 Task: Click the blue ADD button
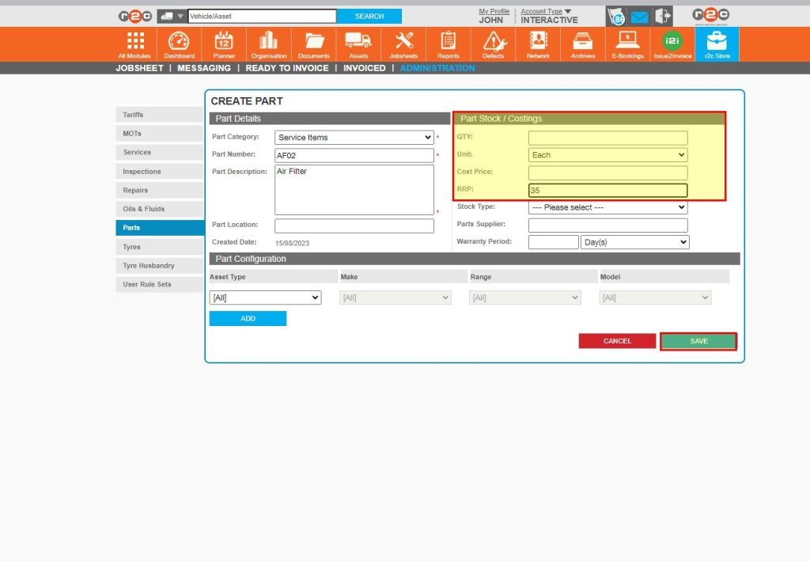pyautogui.click(x=248, y=319)
